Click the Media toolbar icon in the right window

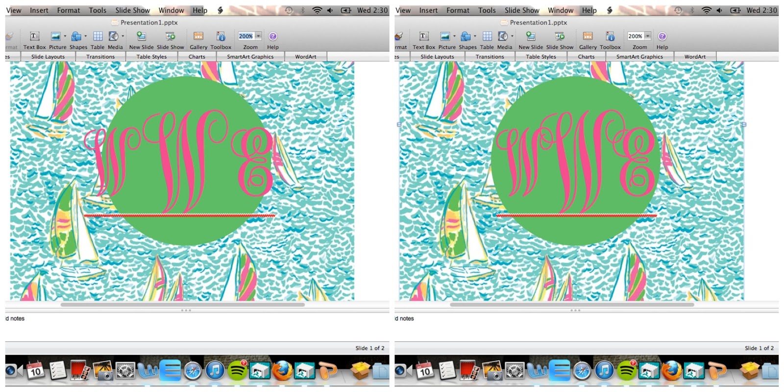[x=503, y=36]
